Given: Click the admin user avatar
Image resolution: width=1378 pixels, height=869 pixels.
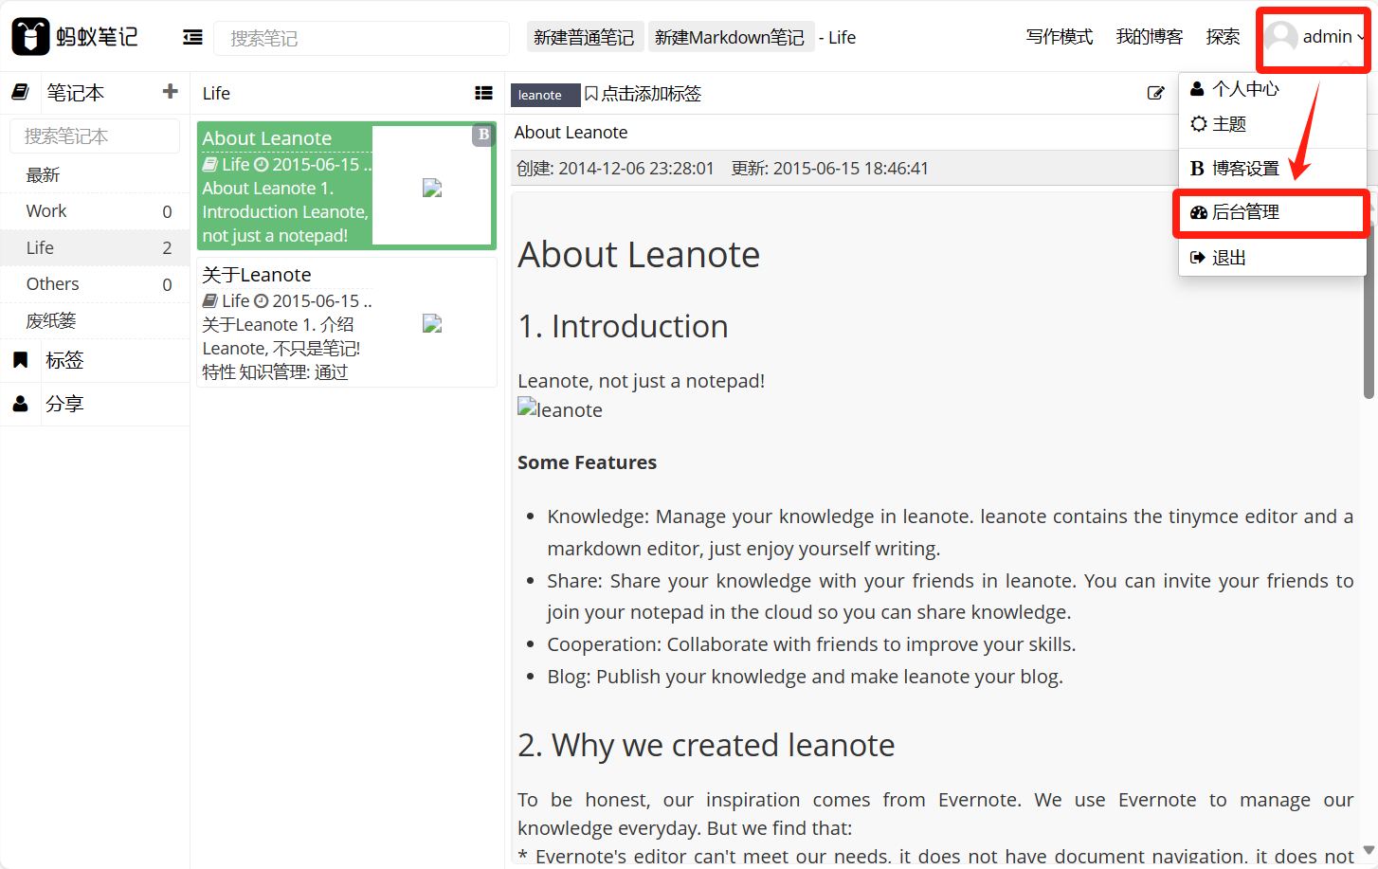Looking at the screenshot, I should coord(1281,37).
